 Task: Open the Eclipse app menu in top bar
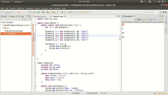coord(18,2)
